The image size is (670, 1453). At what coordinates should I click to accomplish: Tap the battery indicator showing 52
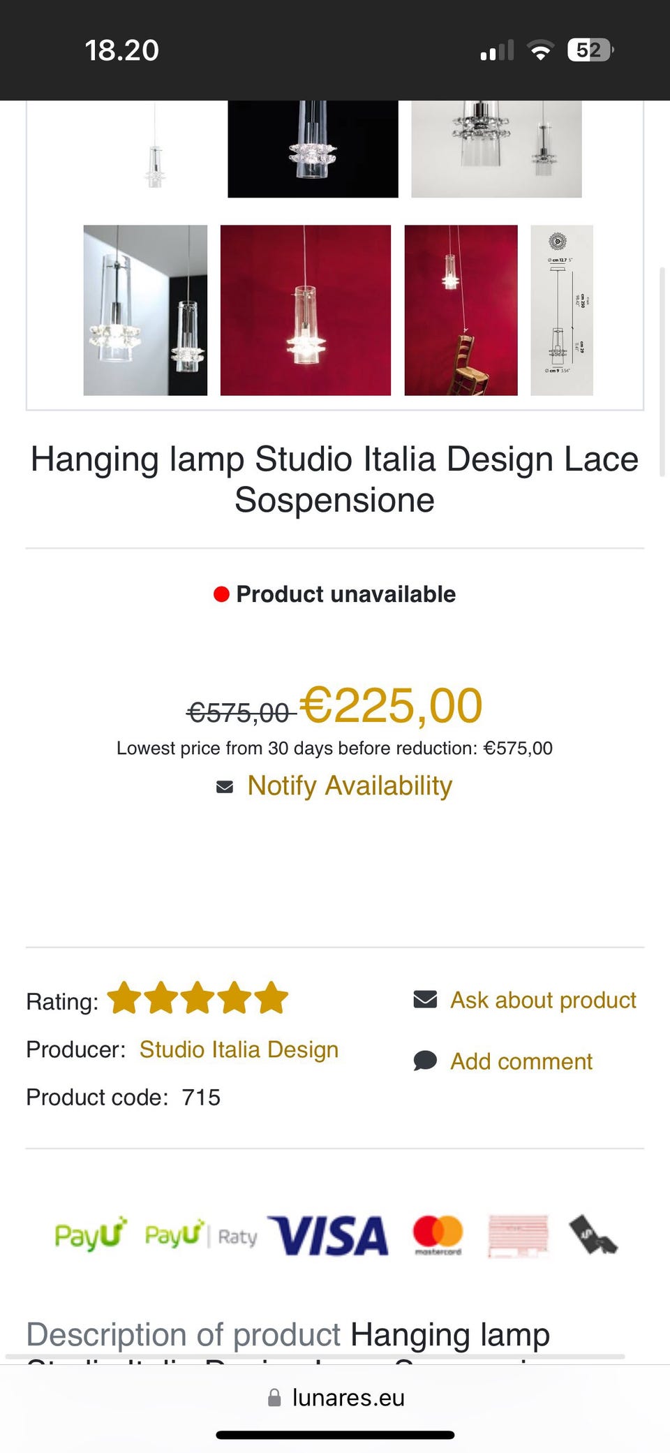590,50
